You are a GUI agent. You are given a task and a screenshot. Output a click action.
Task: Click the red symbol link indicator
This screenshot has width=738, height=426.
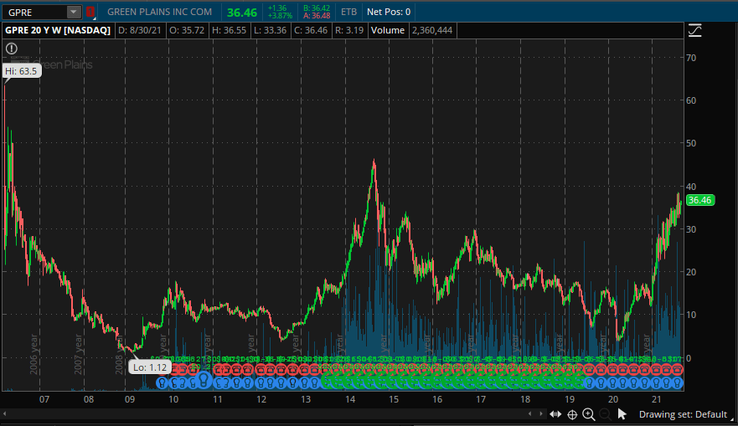[x=90, y=12]
